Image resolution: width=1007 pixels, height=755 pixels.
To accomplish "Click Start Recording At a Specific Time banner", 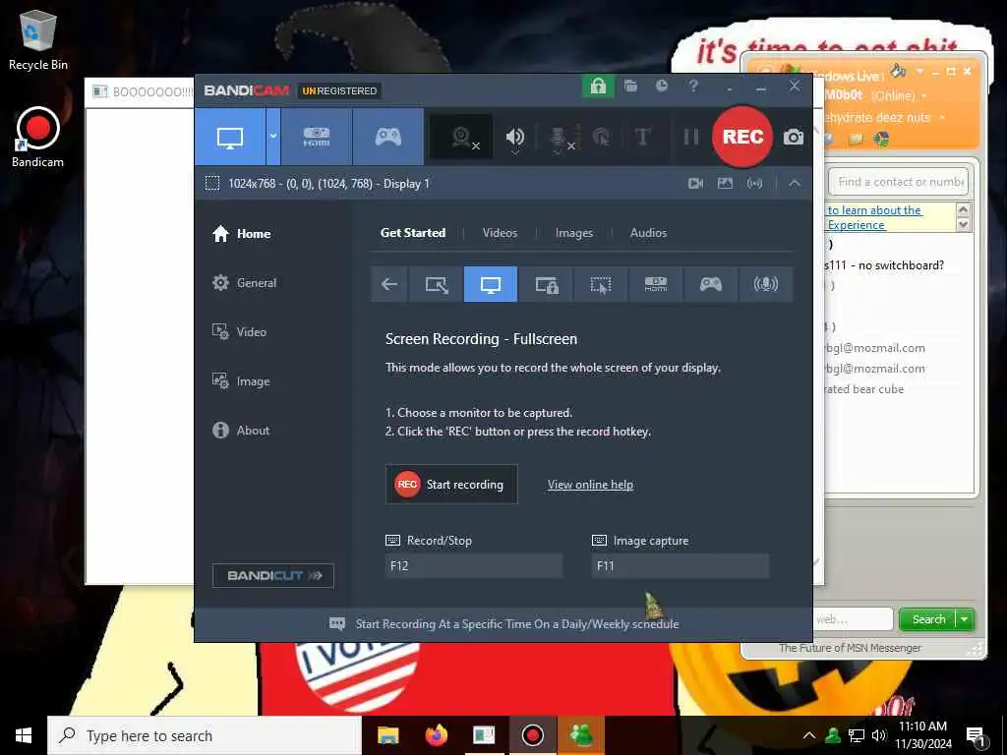I will click(503, 624).
